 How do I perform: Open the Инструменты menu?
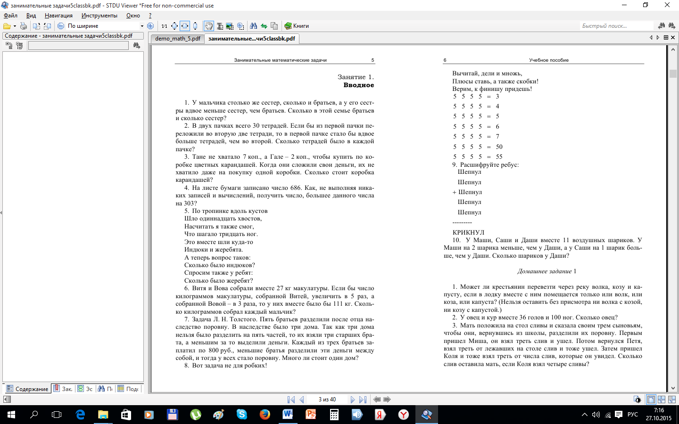click(x=99, y=16)
